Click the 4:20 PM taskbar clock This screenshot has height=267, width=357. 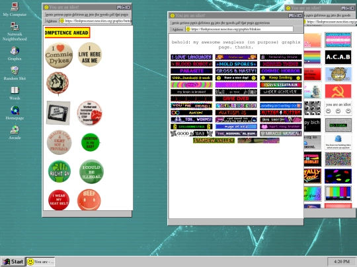(x=342, y=262)
